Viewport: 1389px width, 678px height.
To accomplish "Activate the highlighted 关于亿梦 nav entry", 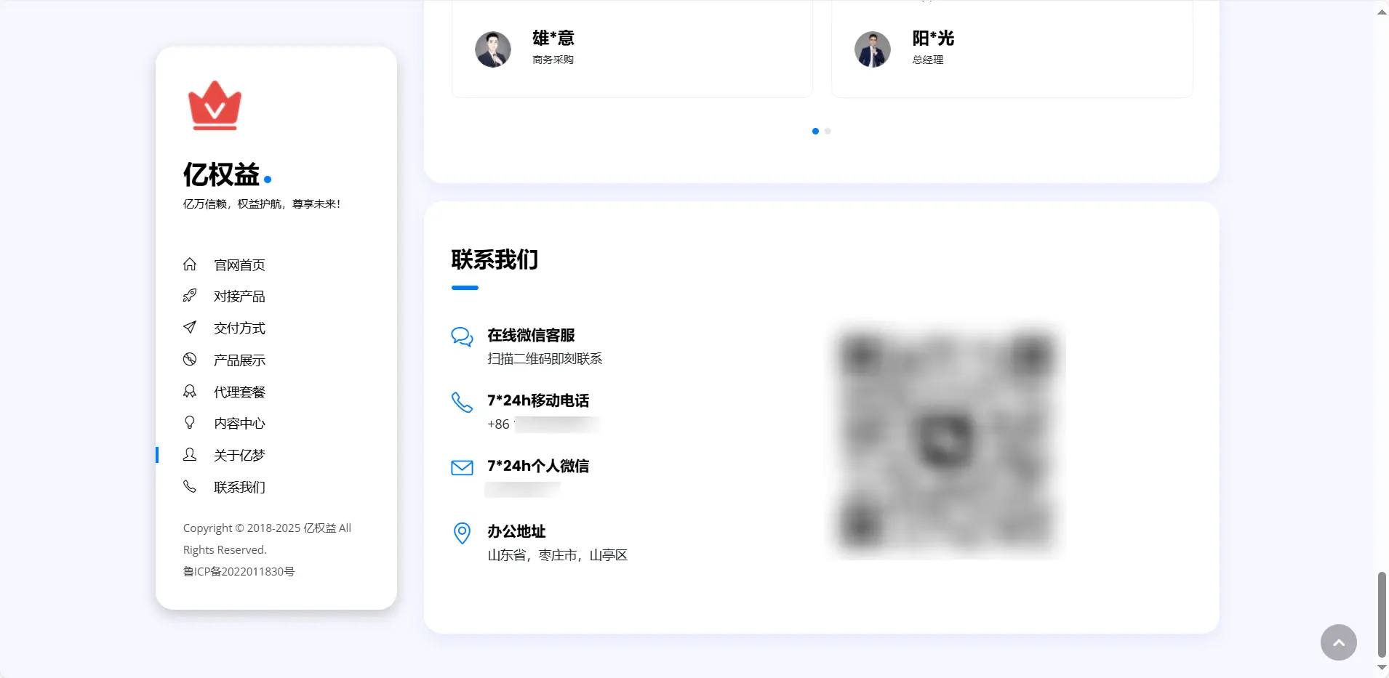I will [x=239, y=454].
